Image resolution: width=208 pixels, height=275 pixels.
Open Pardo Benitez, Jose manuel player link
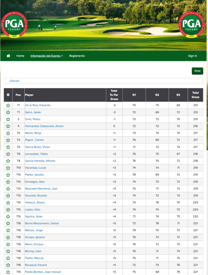(x=43, y=272)
